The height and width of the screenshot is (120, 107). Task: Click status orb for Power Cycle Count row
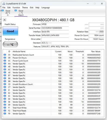pyautogui.click(x=5, y=60)
